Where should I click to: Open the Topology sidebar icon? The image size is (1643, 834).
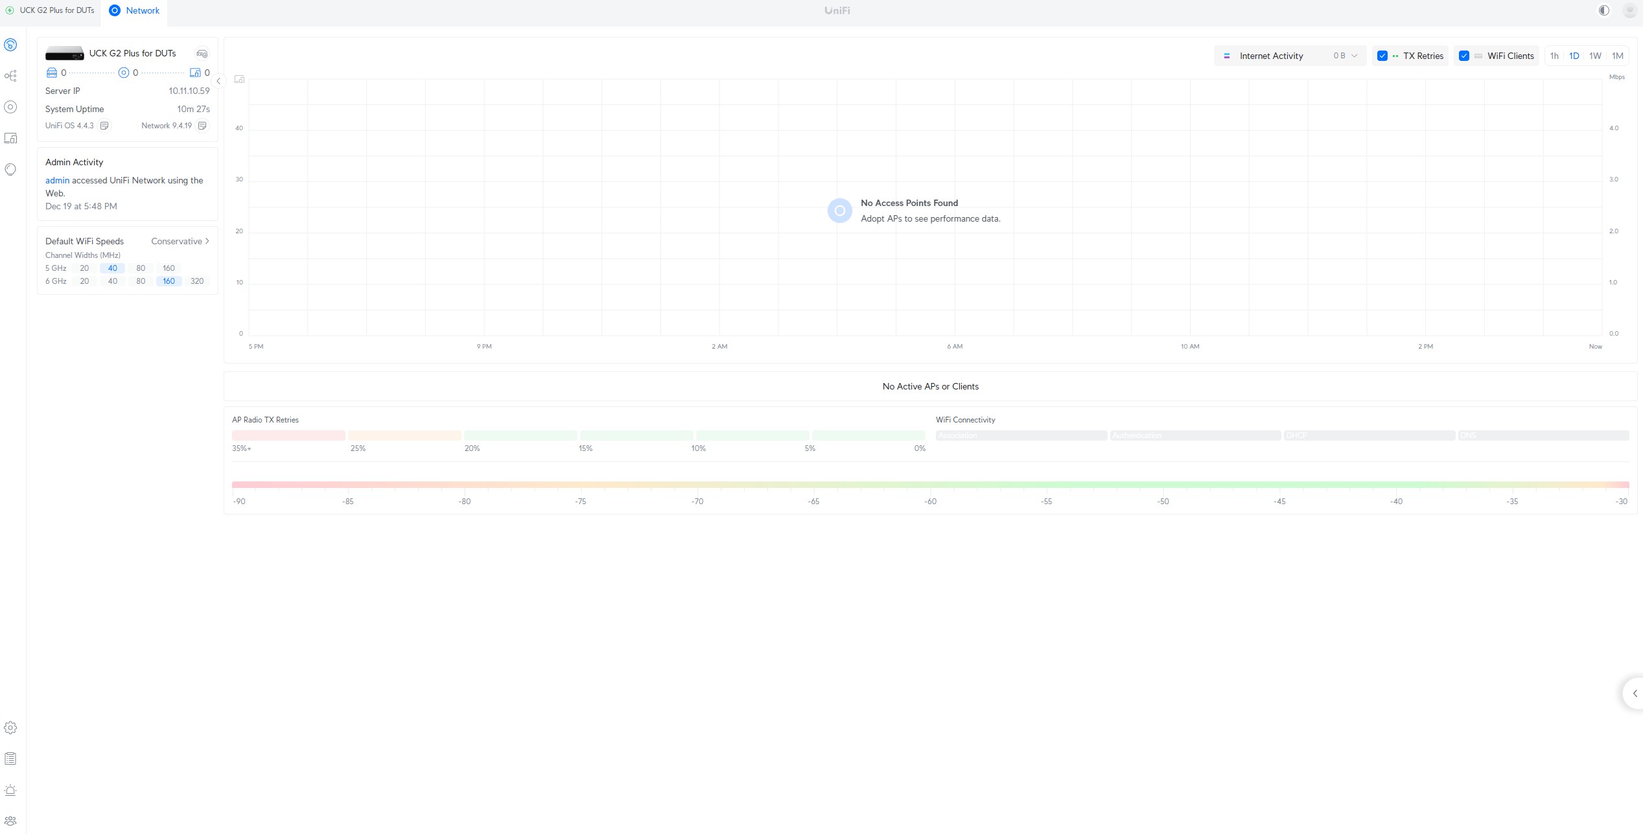point(10,76)
